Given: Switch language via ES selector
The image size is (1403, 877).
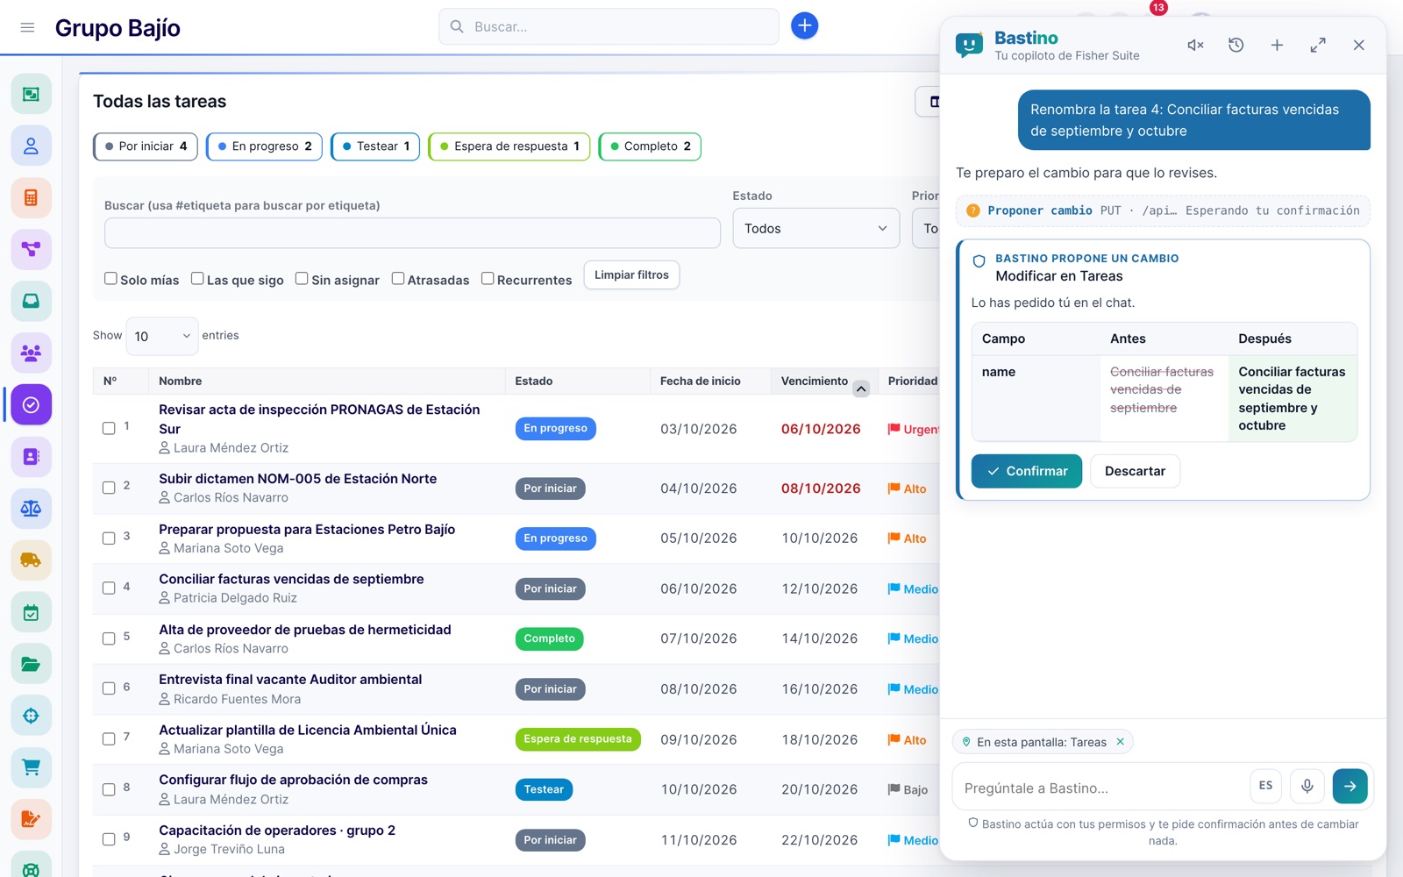Looking at the screenshot, I should pyautogui.click(x=1265, y=786).
